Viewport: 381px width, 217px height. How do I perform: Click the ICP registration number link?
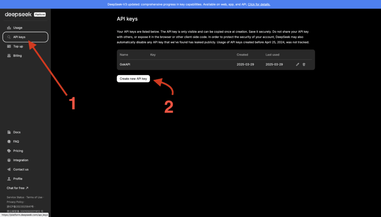tap(20, 207)
